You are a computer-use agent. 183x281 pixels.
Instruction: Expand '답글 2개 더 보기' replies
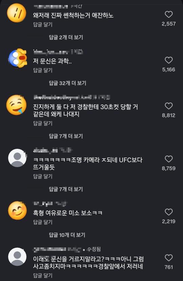pos(66,37)
